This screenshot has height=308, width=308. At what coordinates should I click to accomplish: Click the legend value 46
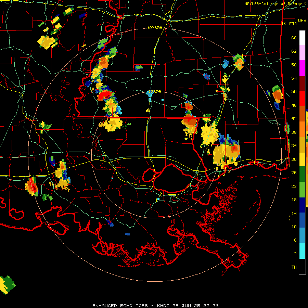tap(294, 105)
